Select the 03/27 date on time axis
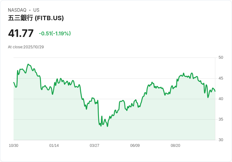Screen dimensions: 232x162 point(94,146)
